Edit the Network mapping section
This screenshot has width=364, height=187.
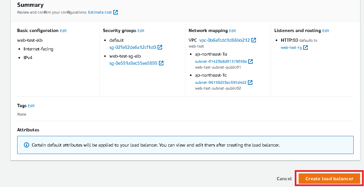tap(232, 31)
